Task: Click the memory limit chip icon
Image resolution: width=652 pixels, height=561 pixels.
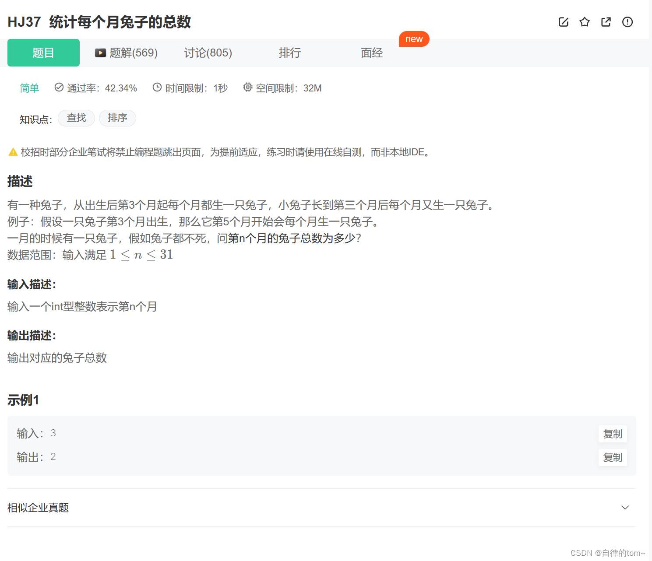Action: [248, 88]
